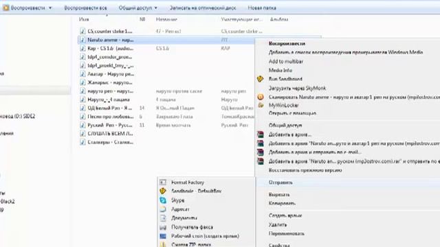Screen dimensions: 440x247
Task: Click the Документы icon in submenu
Action: point(163,218)
